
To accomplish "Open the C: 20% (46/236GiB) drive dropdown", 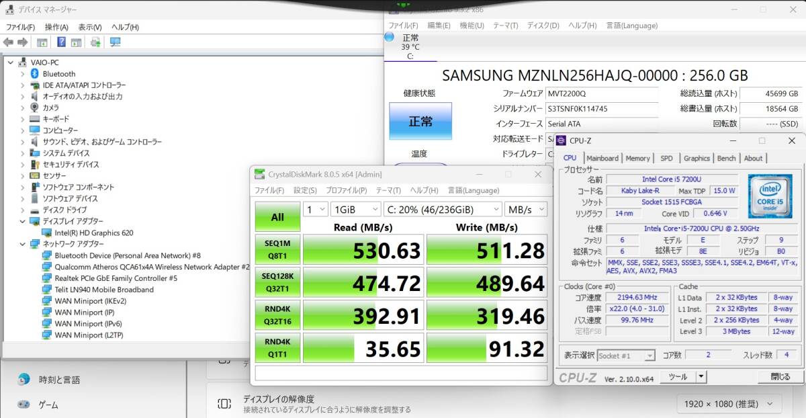I will (443, 210).
